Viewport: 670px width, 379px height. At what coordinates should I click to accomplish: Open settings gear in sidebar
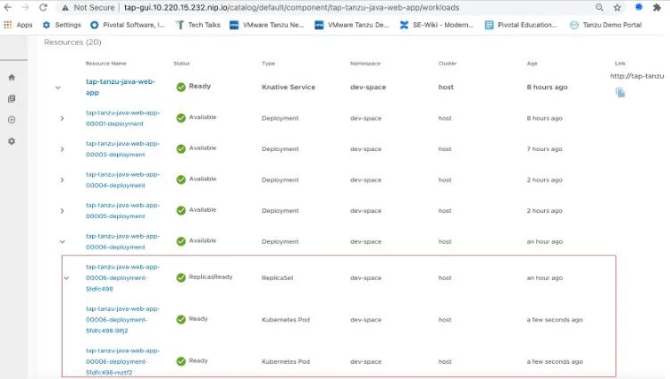tap(12, 141)
